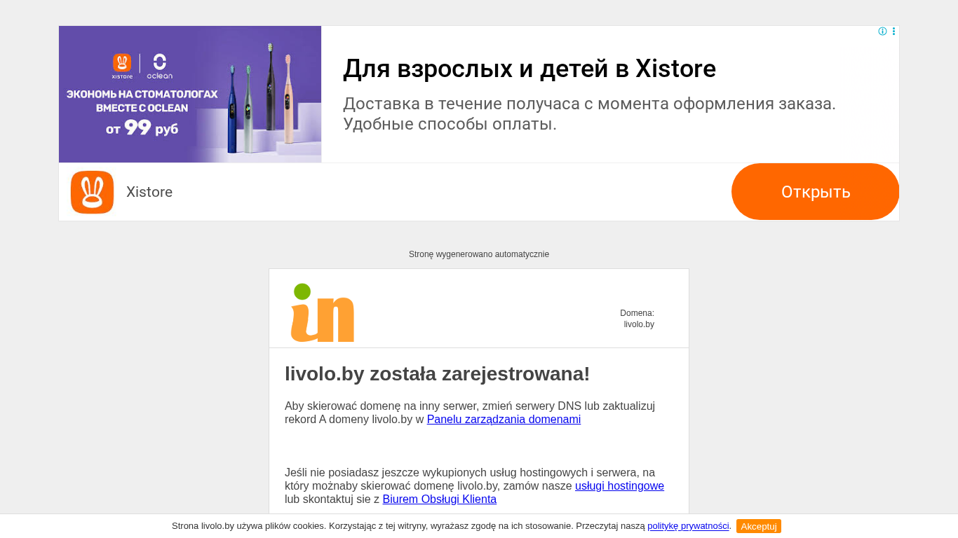Click the 'Xistore' advertiser name

(x=149, y=192)
